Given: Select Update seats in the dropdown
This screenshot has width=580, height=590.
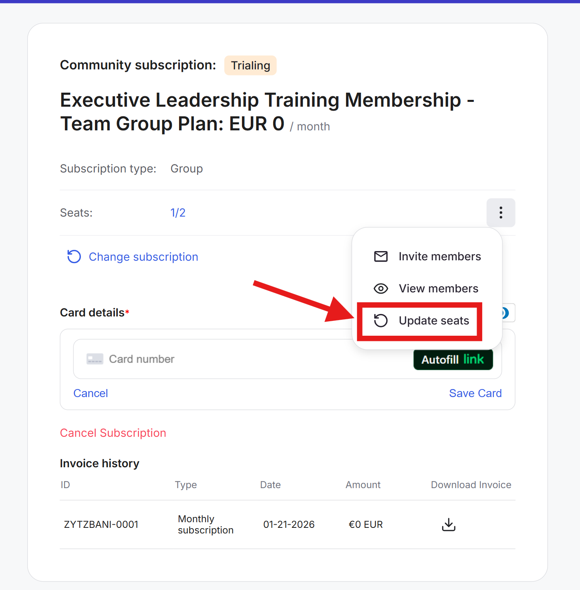Looking at the screenshot, I should 433,321.
